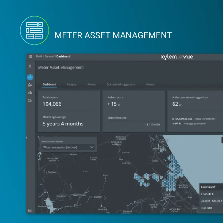Viewport: 223px width, 223px height.
Task: Click the '15 / 104,066' meters involved value
Action: coord(153,125)
